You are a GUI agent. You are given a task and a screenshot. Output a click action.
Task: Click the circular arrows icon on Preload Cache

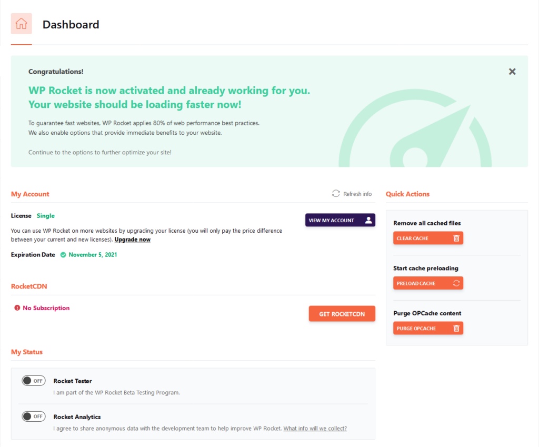(x=456, y=283)
